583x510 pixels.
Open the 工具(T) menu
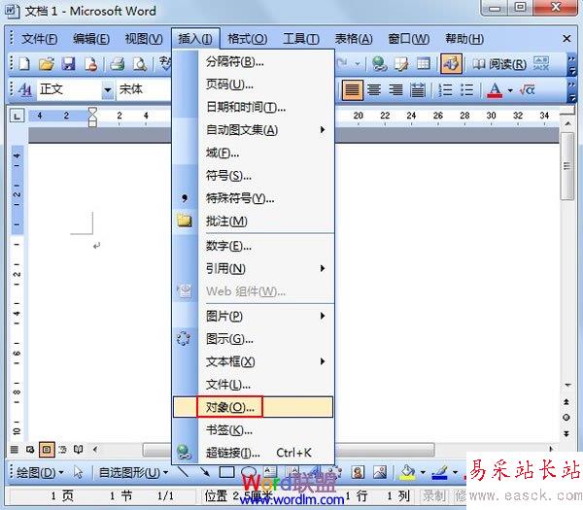click(x=301, y=39)
